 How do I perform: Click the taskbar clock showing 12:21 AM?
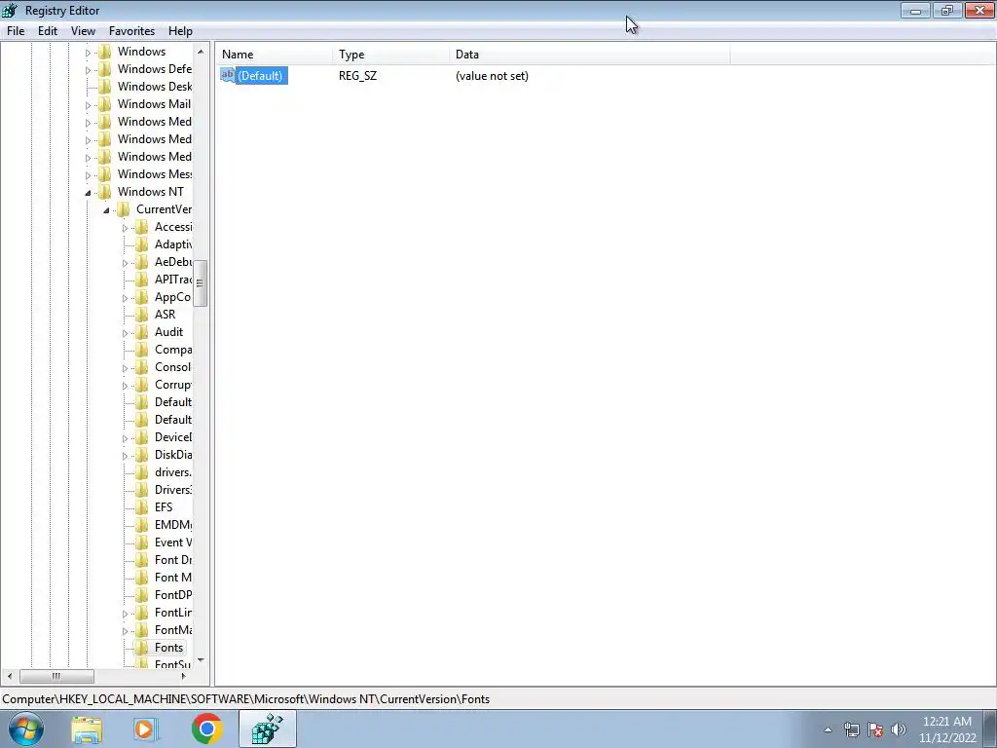tap(947, 729)
